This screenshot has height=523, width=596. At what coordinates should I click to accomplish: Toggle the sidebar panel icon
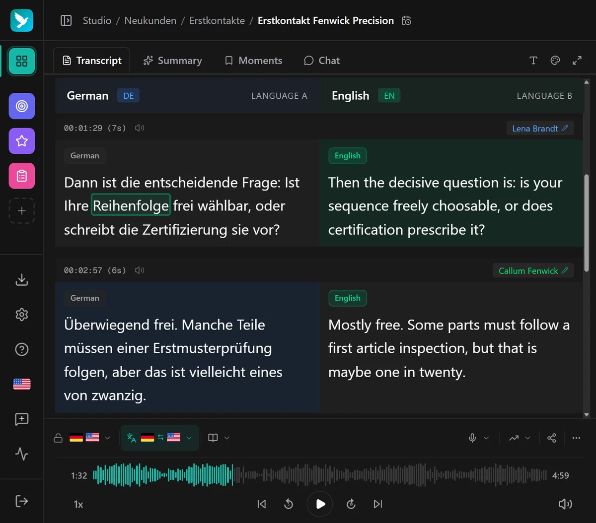tap(66, 20)
